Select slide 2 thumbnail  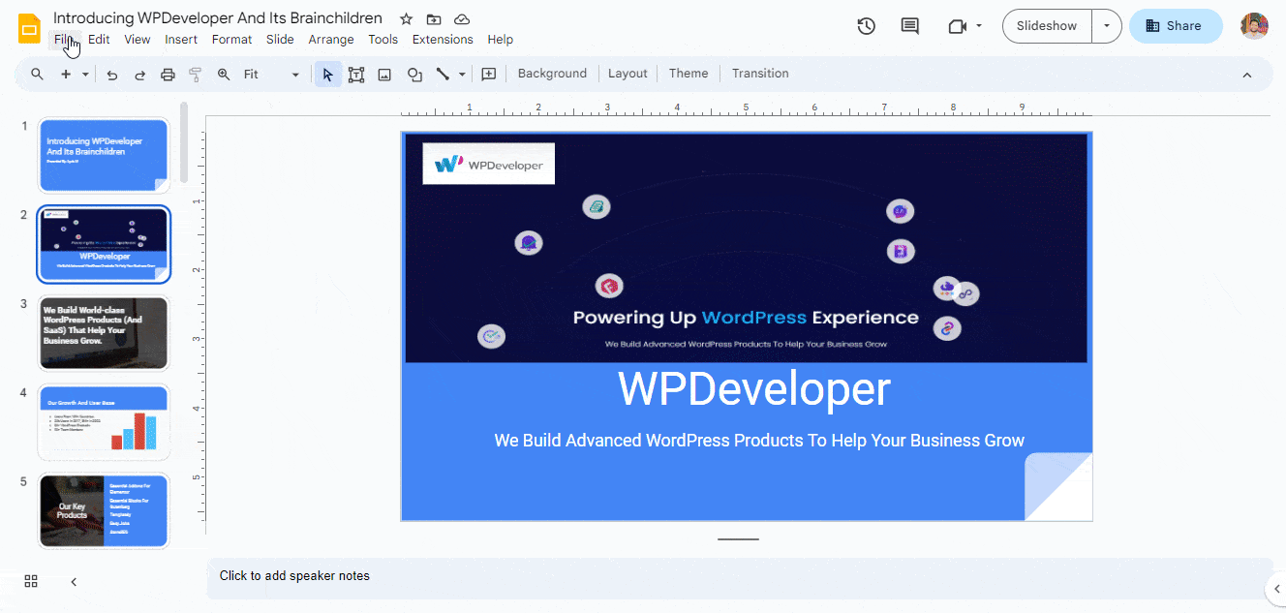(104, 244)
